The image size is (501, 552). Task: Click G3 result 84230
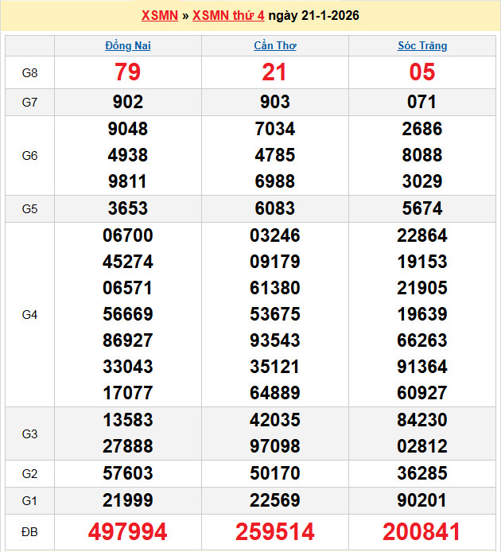(x=422, y=420)
